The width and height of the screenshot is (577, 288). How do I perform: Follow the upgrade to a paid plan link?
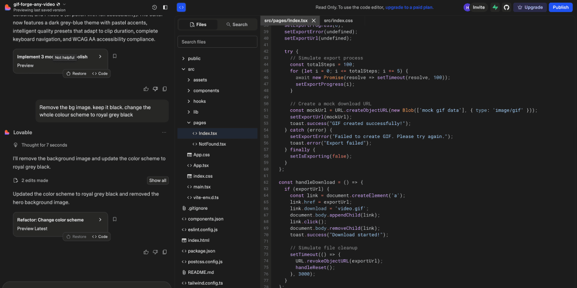click(409, 7)
